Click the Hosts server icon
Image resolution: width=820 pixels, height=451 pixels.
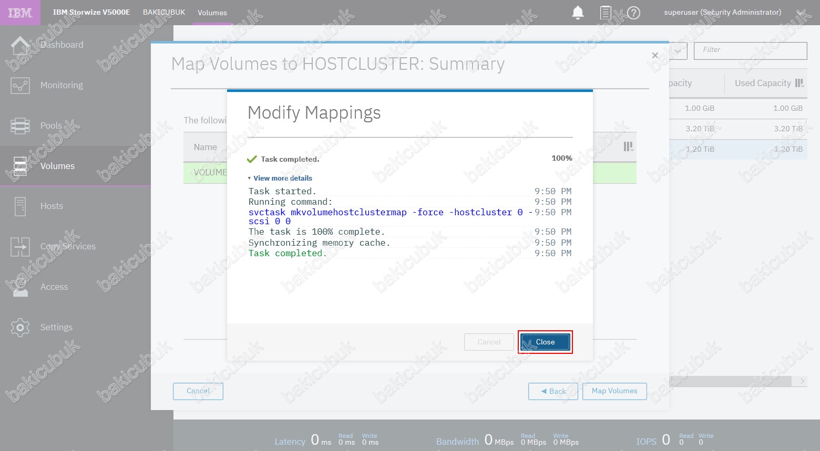(20, 206)
